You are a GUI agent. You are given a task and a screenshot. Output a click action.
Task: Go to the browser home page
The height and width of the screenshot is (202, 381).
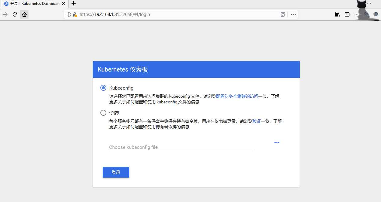click(x=24, y=14)
